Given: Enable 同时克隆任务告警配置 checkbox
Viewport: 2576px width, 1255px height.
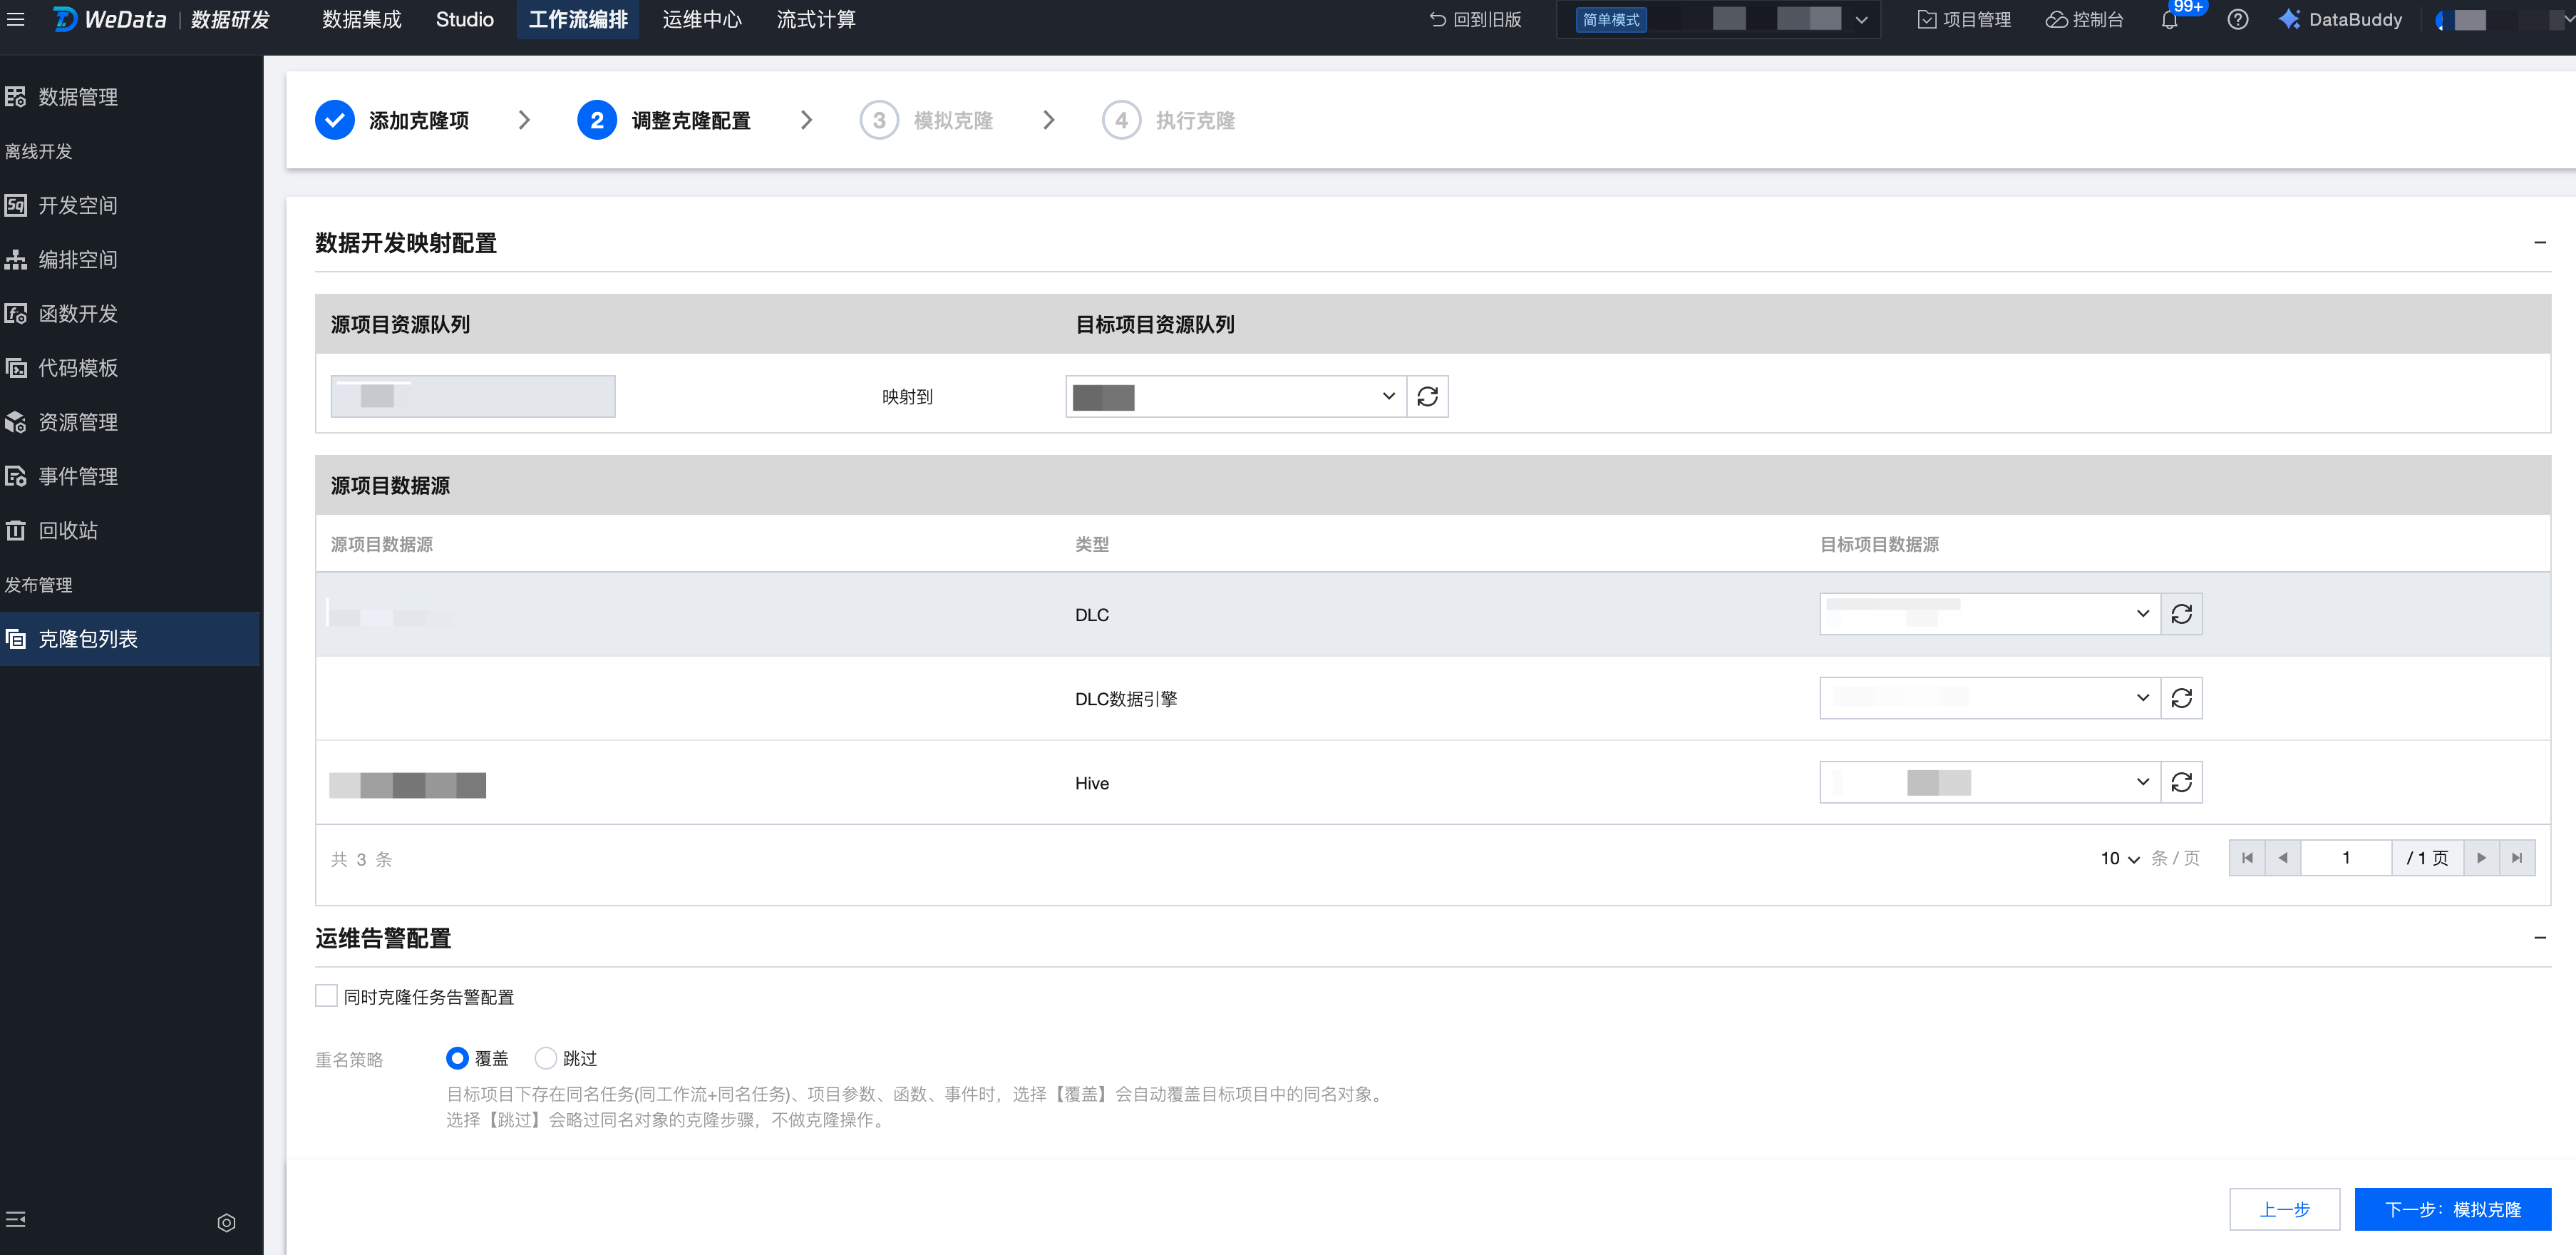Looking at the screenshot, I should click(x=326, y=995).
